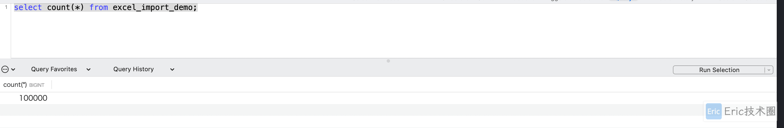Screen dimensions: 784x128
Task: Expand the Query History chevron arrow
Action: [x=172, y=70]
